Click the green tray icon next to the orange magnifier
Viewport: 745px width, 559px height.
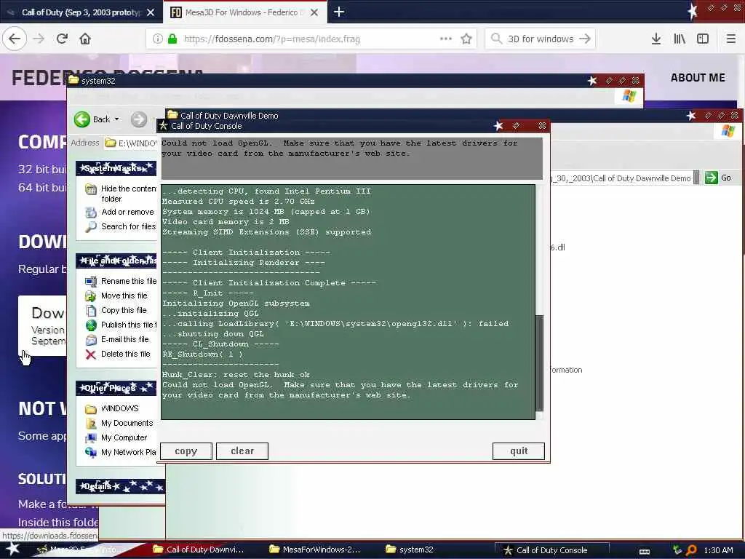coord(677,550)
